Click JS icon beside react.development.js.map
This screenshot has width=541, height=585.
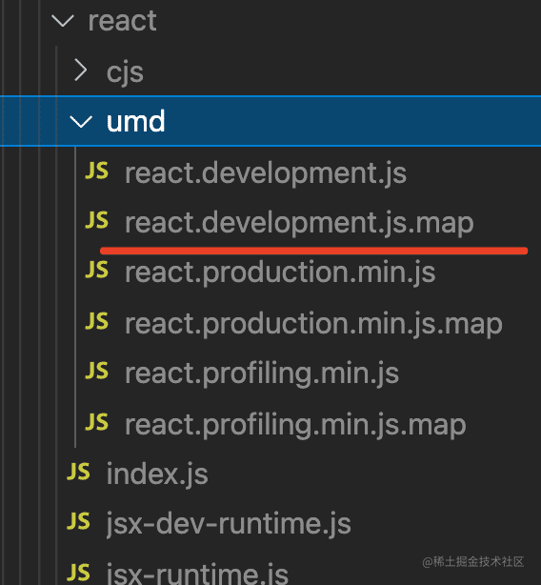(x=96, y=220)
